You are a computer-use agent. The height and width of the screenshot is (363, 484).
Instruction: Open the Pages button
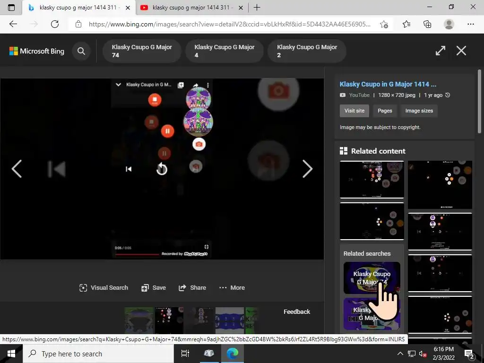(x=385, y=111)
